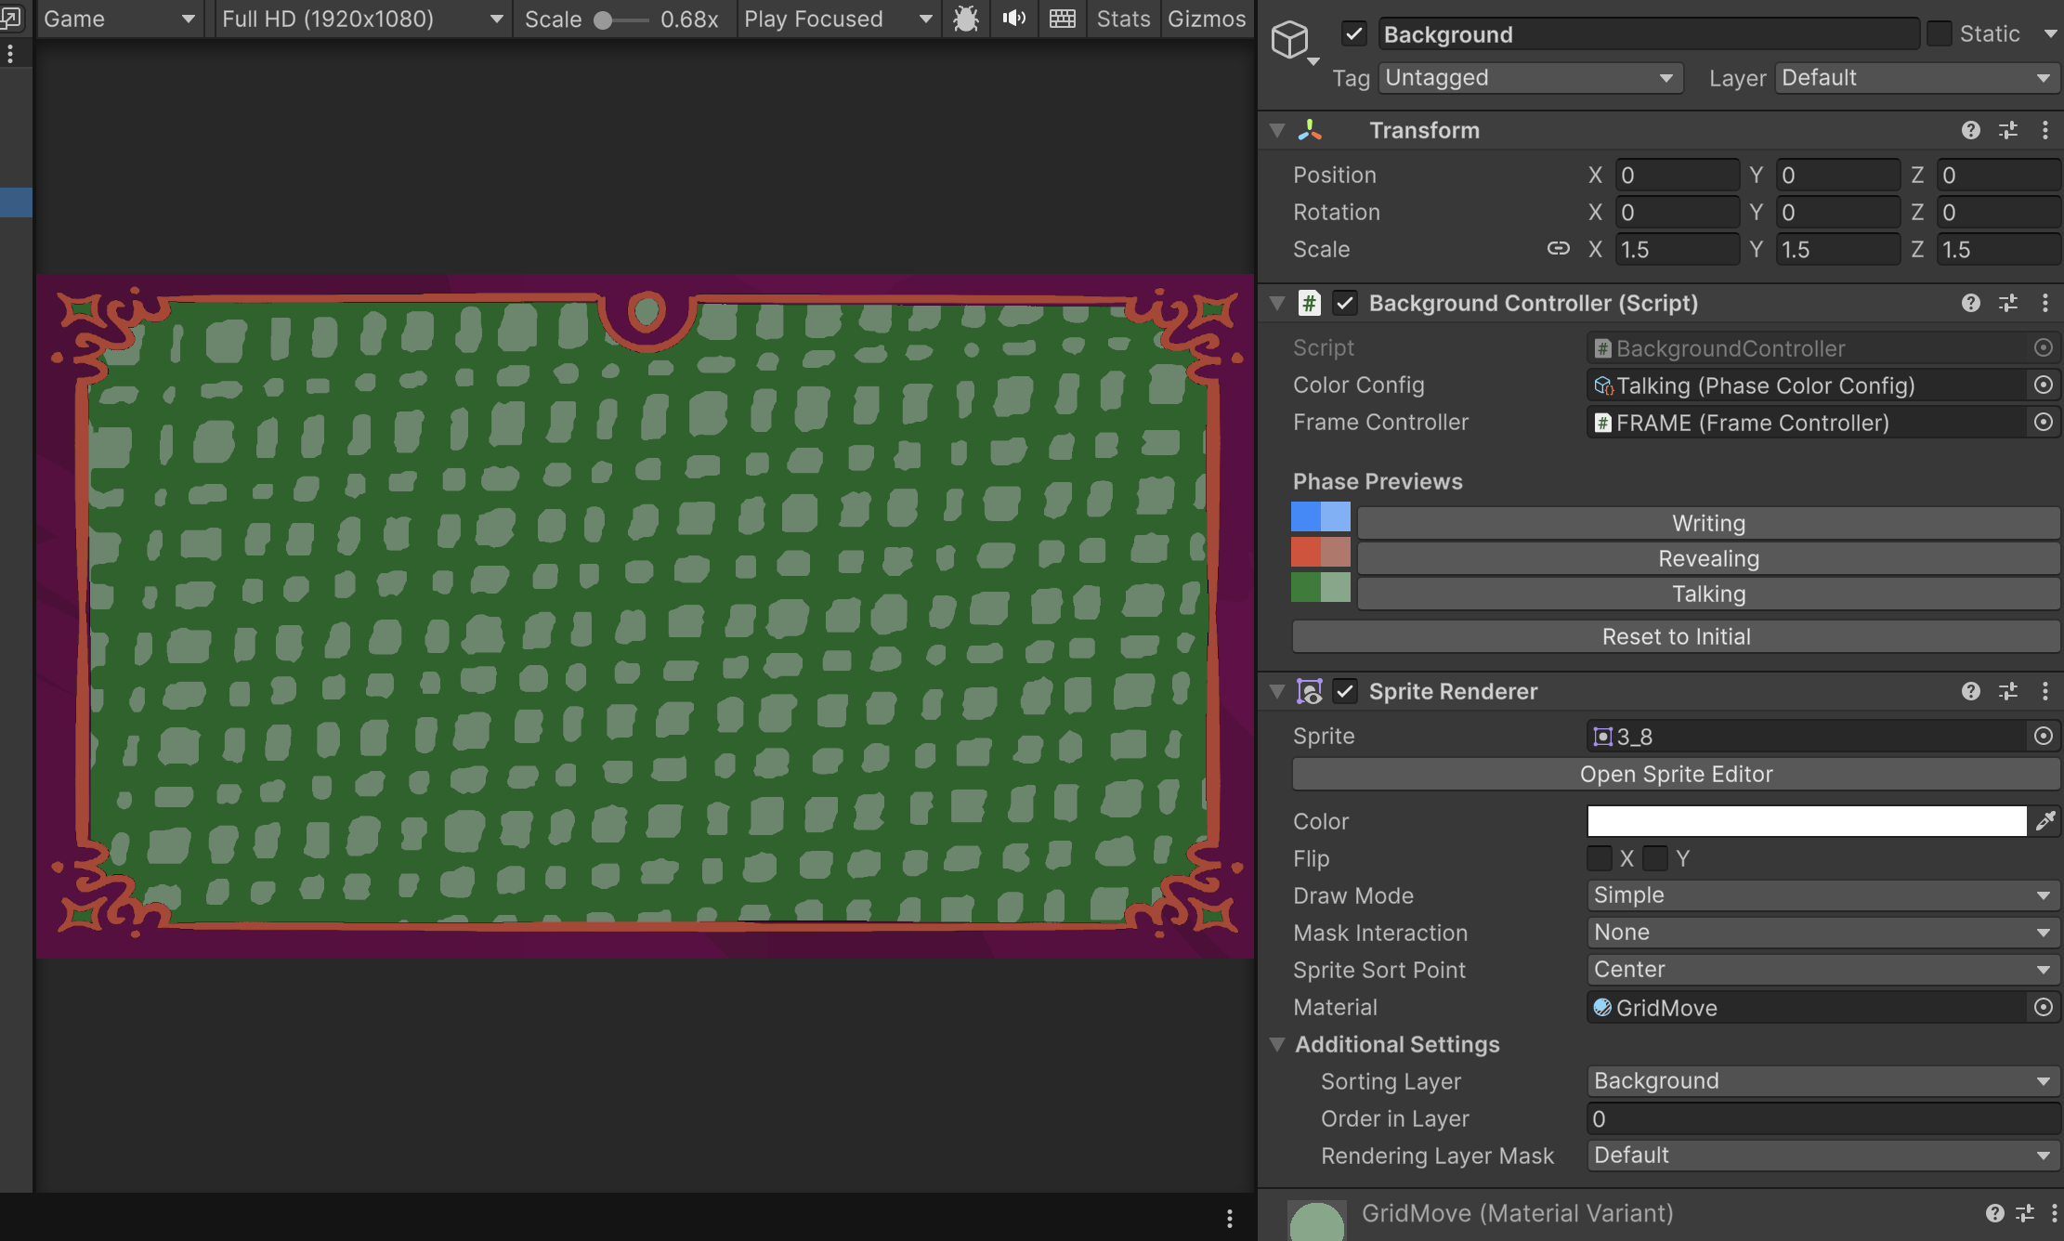The image size is (2064, 1241).
Task: Click the keyboard shortcuts icon in Game toolbar
Action: (x=1062, y=19)
